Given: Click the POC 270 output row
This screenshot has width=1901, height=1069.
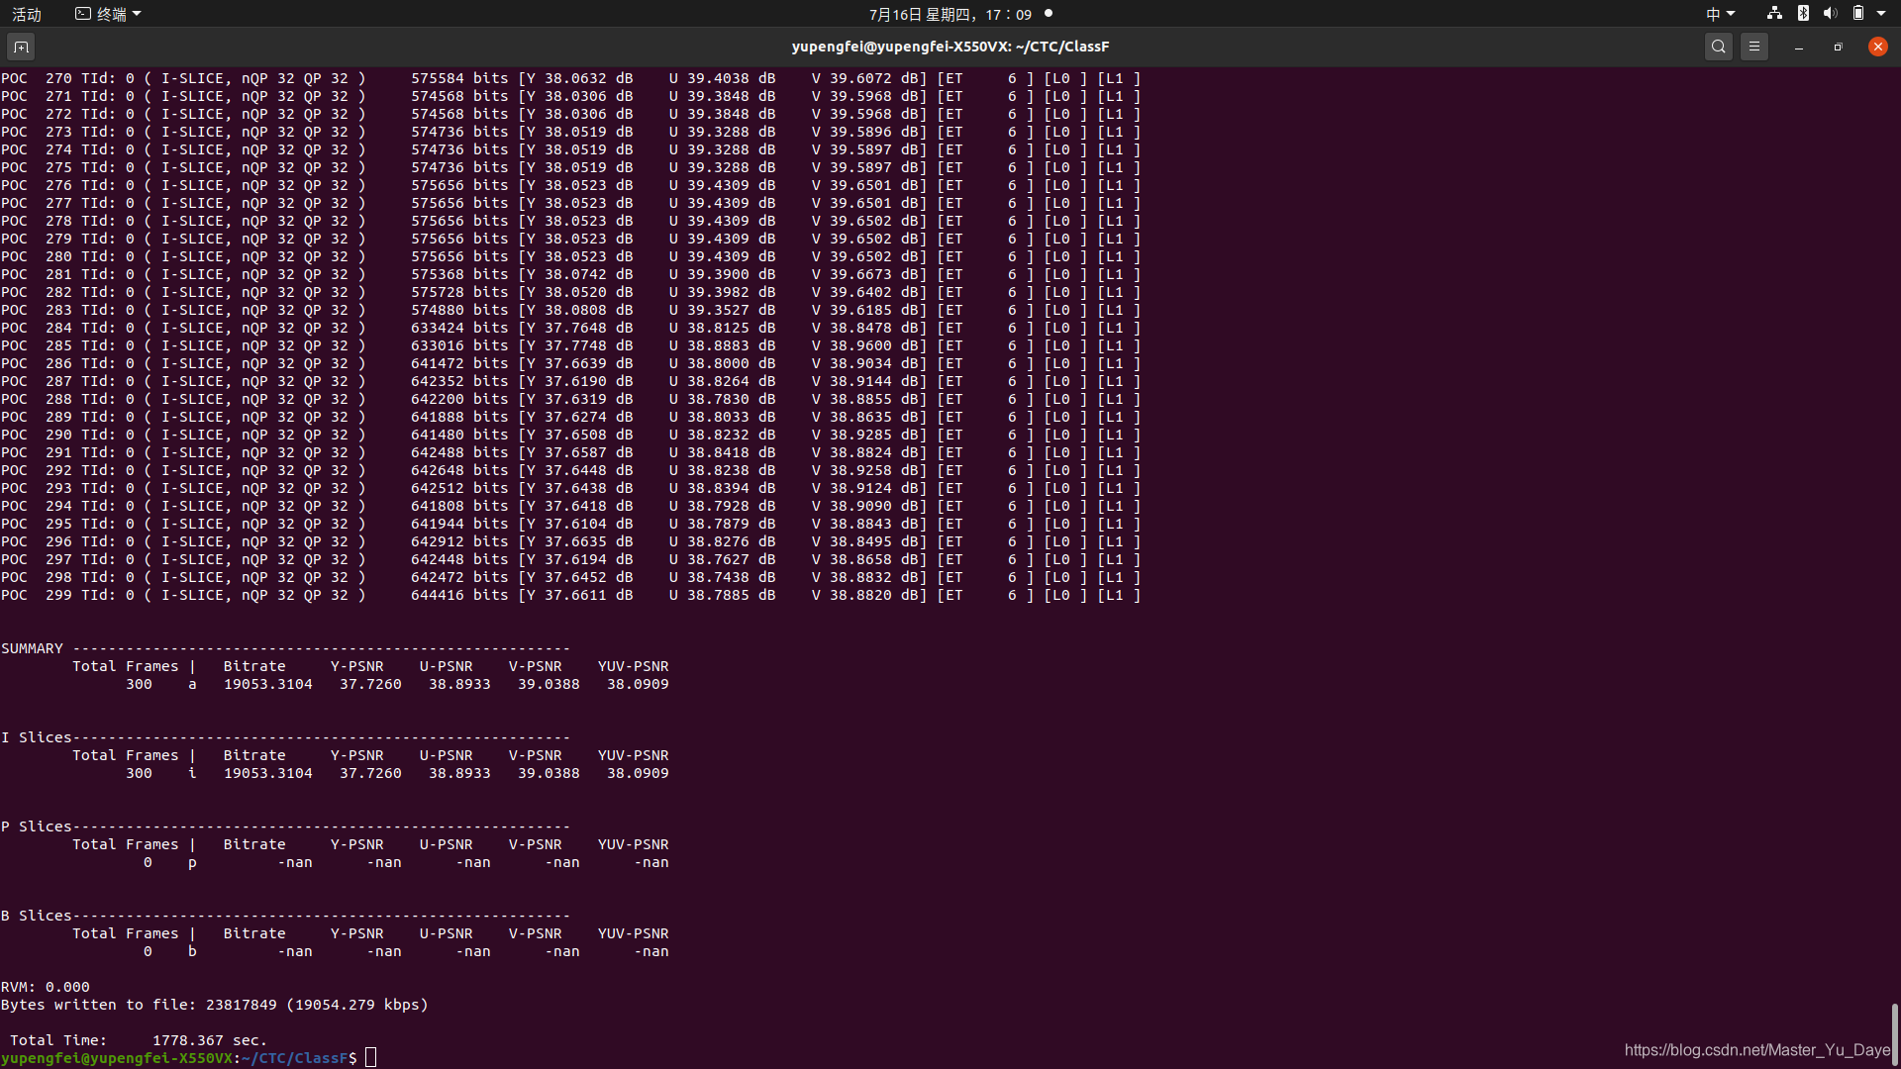Looking at the screenshot, I should (x=570, y=78).
